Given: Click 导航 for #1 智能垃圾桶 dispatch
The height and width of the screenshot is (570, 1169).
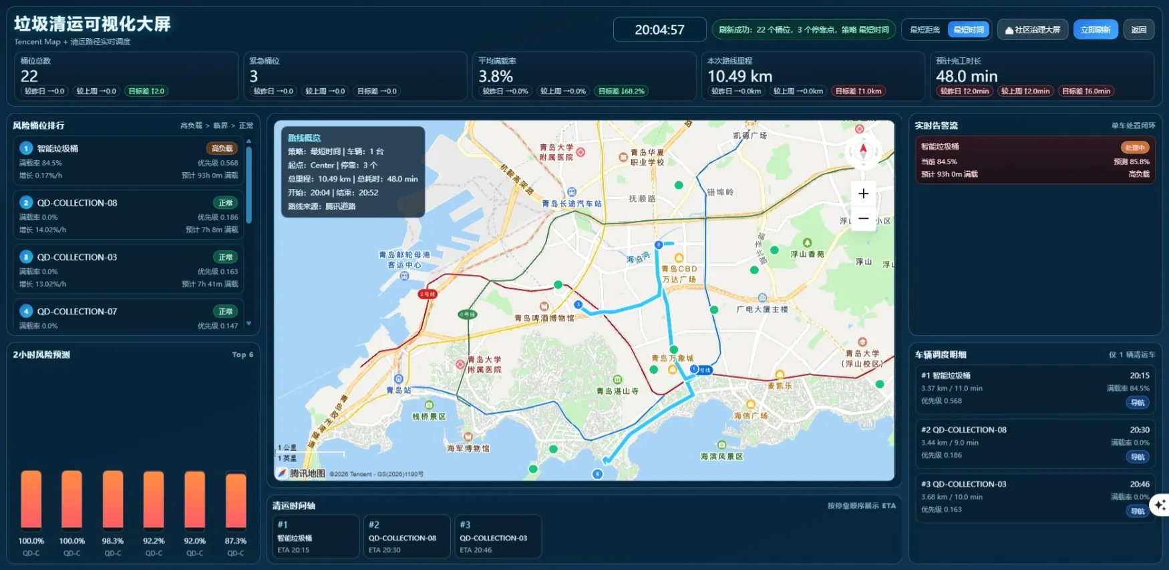Looking at the screenshot, I should coord(1138,402).
